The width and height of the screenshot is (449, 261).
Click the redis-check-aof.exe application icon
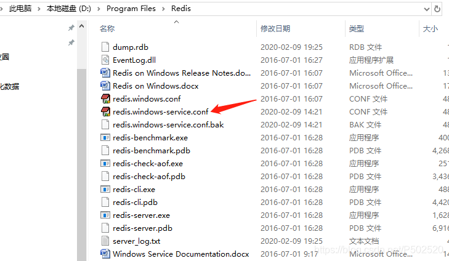(x=105, y=163)
